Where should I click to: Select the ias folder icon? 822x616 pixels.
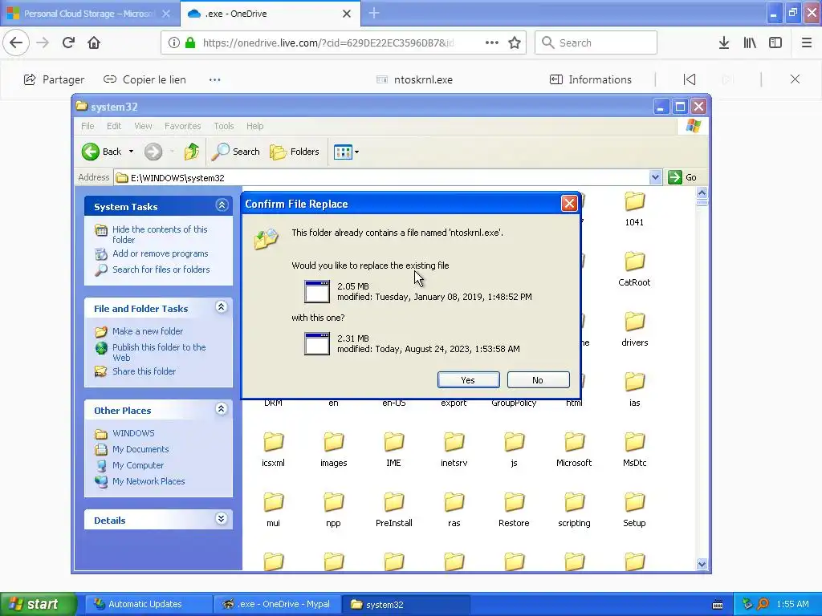[634, 382]
